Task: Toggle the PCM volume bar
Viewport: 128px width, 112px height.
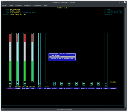Action: [32, 58]
